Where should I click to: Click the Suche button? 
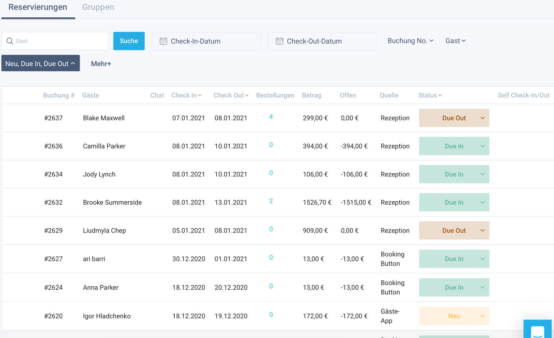pos(129,41)
